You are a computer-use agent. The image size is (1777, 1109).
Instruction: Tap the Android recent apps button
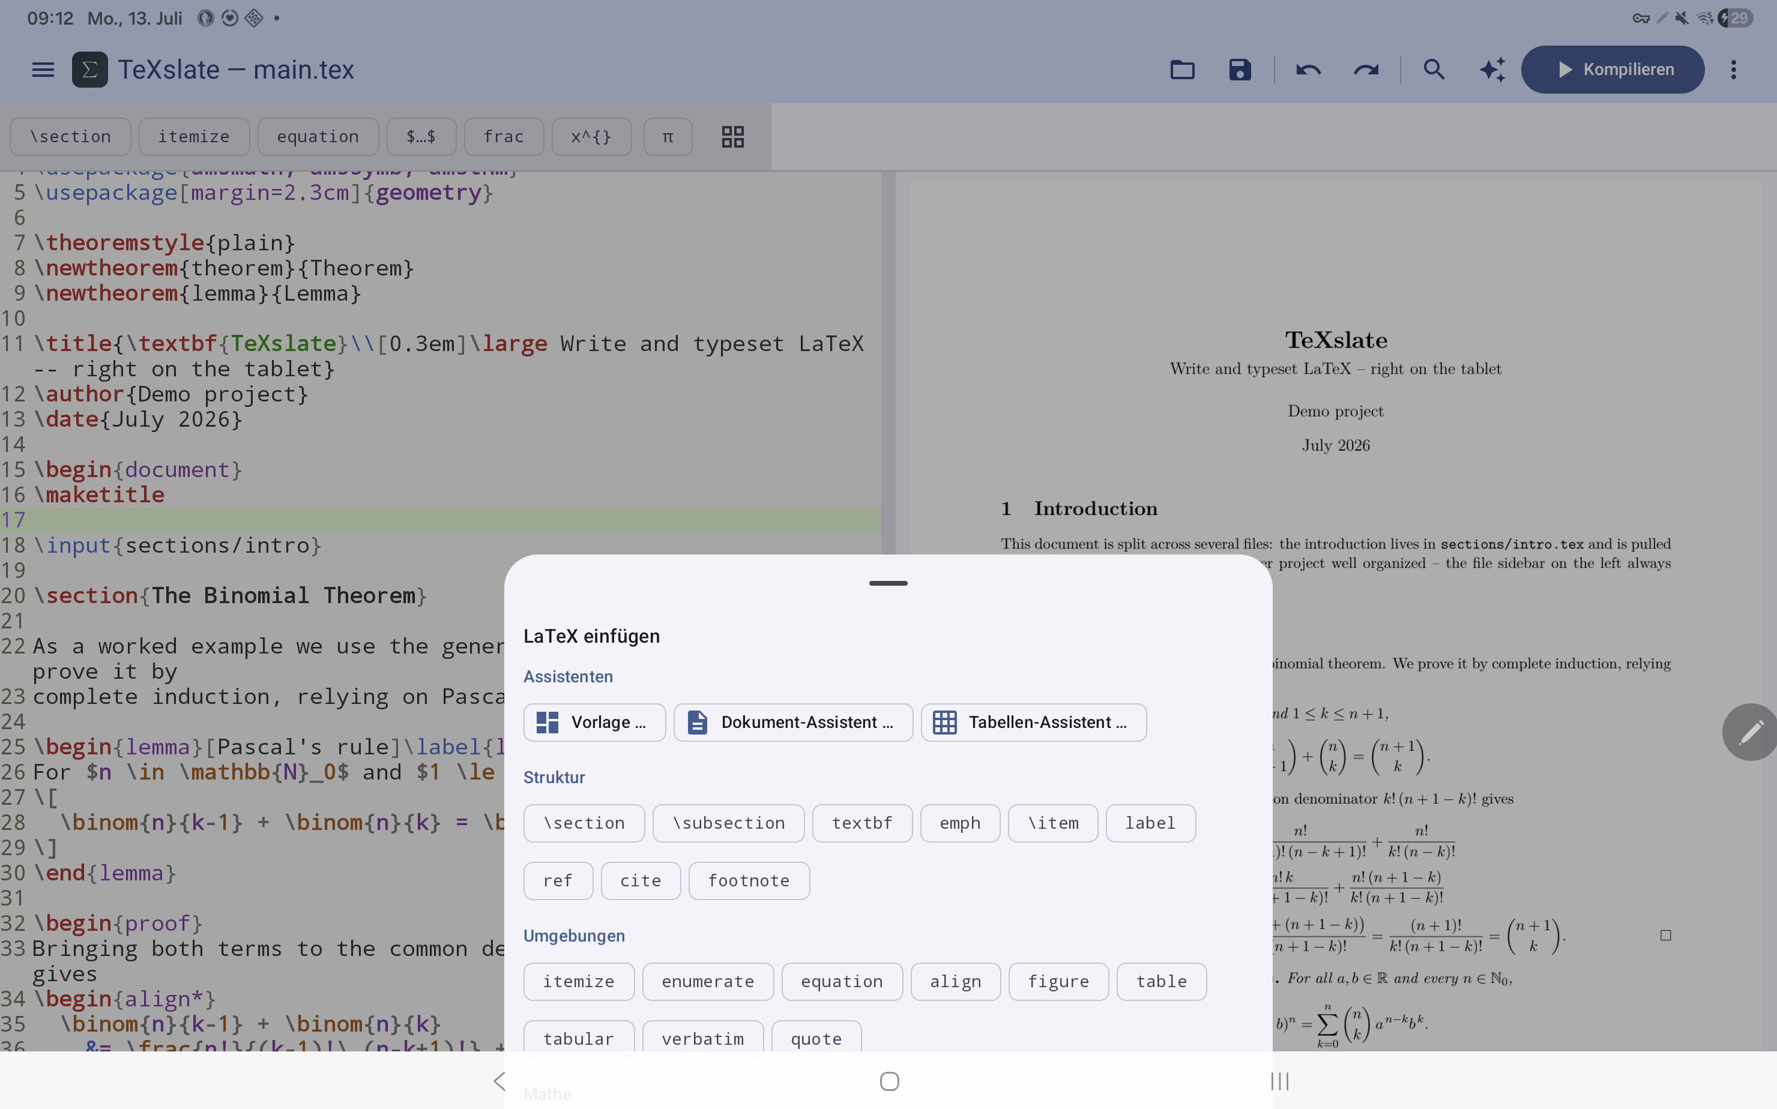tap(1279, 1081)
